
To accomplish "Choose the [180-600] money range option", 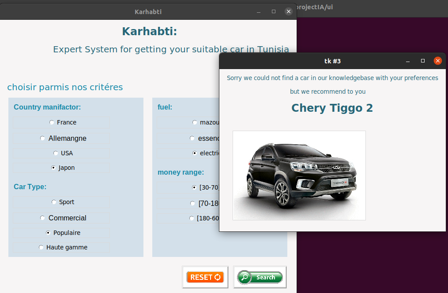I will click(188, 218).
